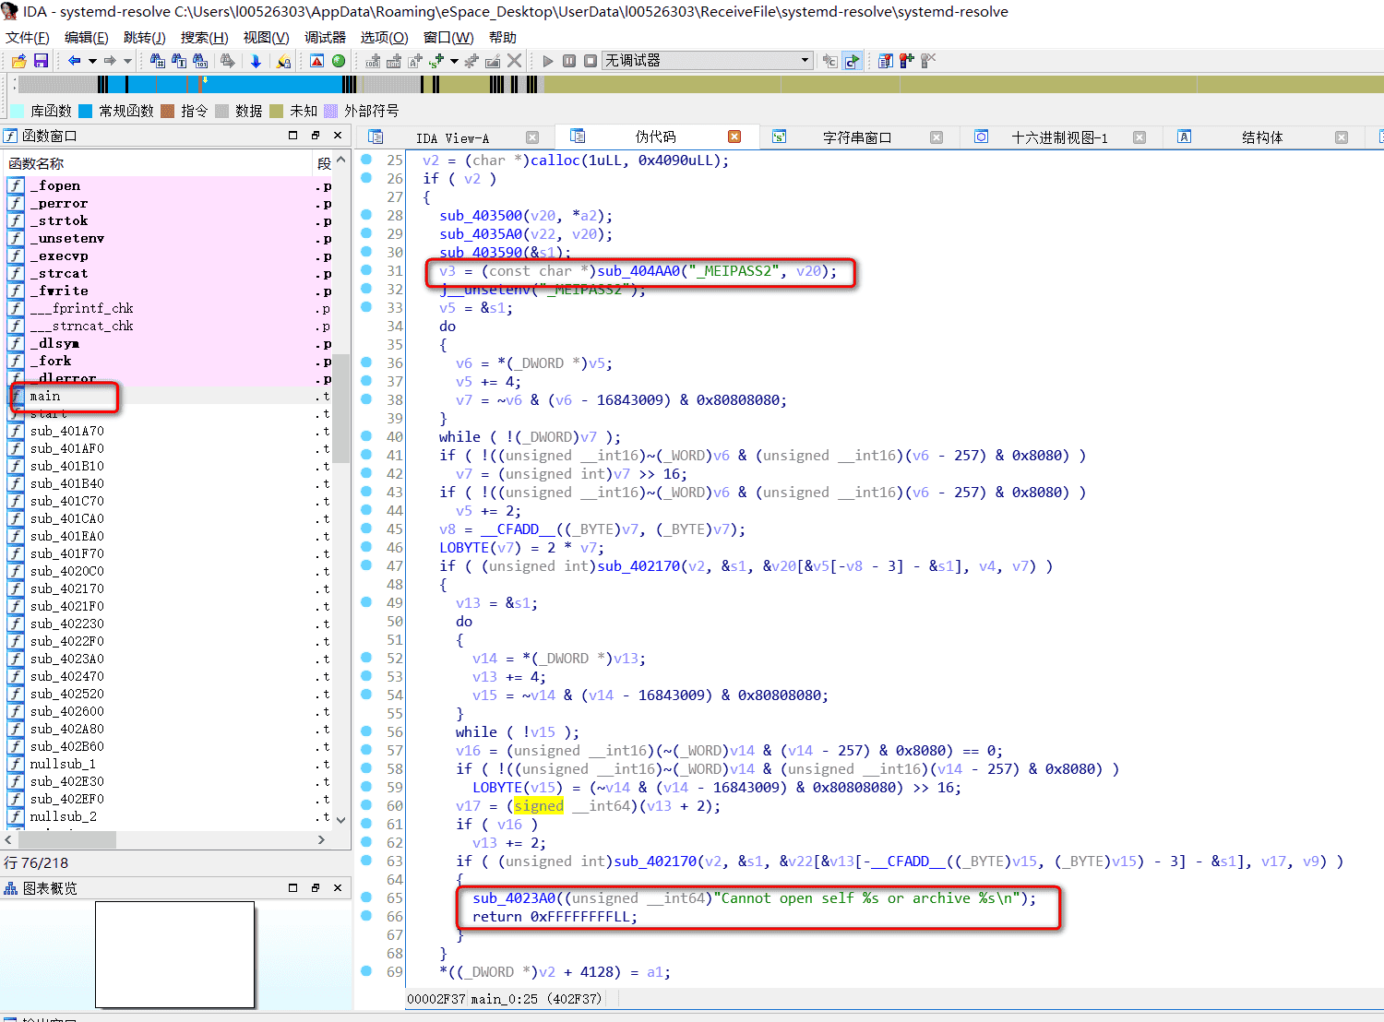Open the 帮助 menu

(x=503, y=38)
